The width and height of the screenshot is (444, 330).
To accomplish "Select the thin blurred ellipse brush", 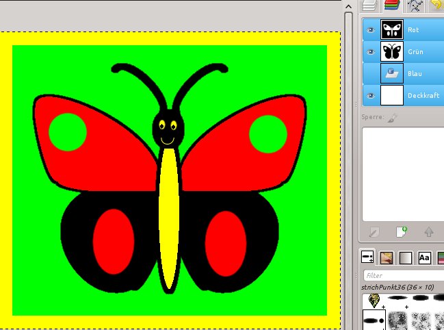I will [x=397, y=297].
